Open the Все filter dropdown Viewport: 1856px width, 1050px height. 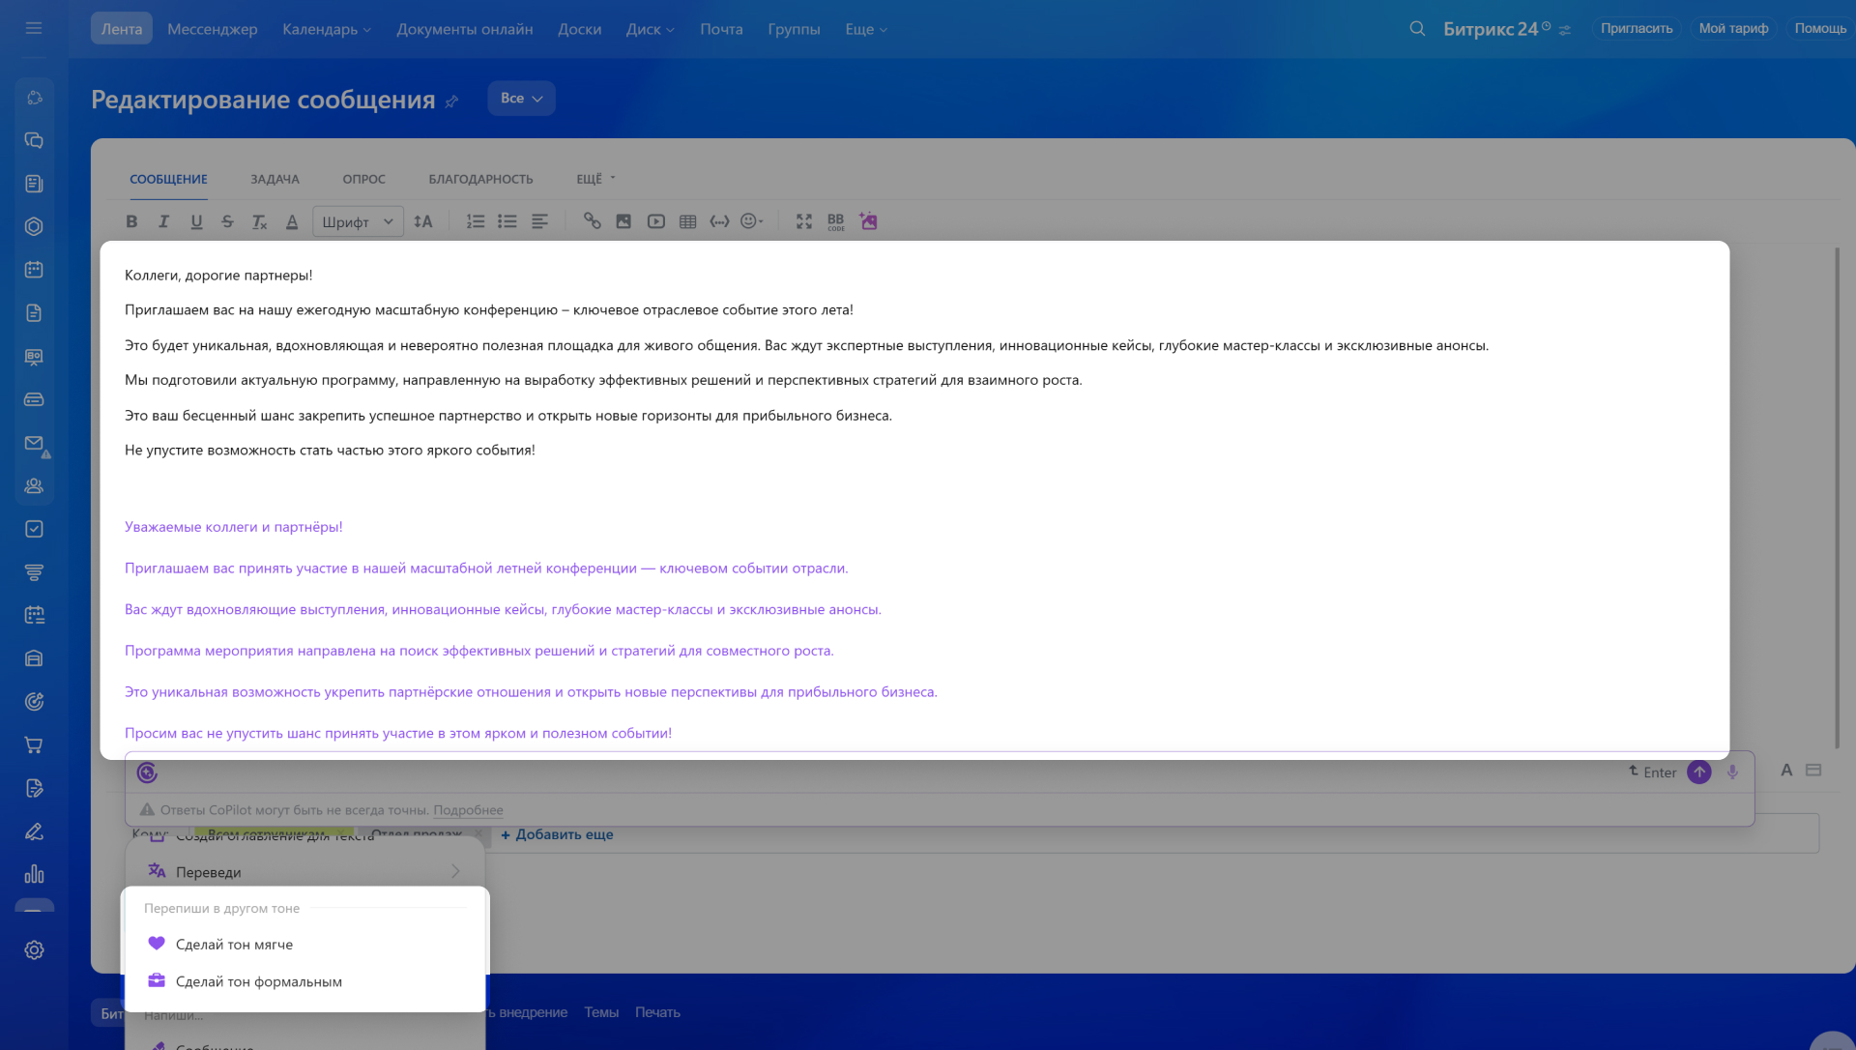521,99
